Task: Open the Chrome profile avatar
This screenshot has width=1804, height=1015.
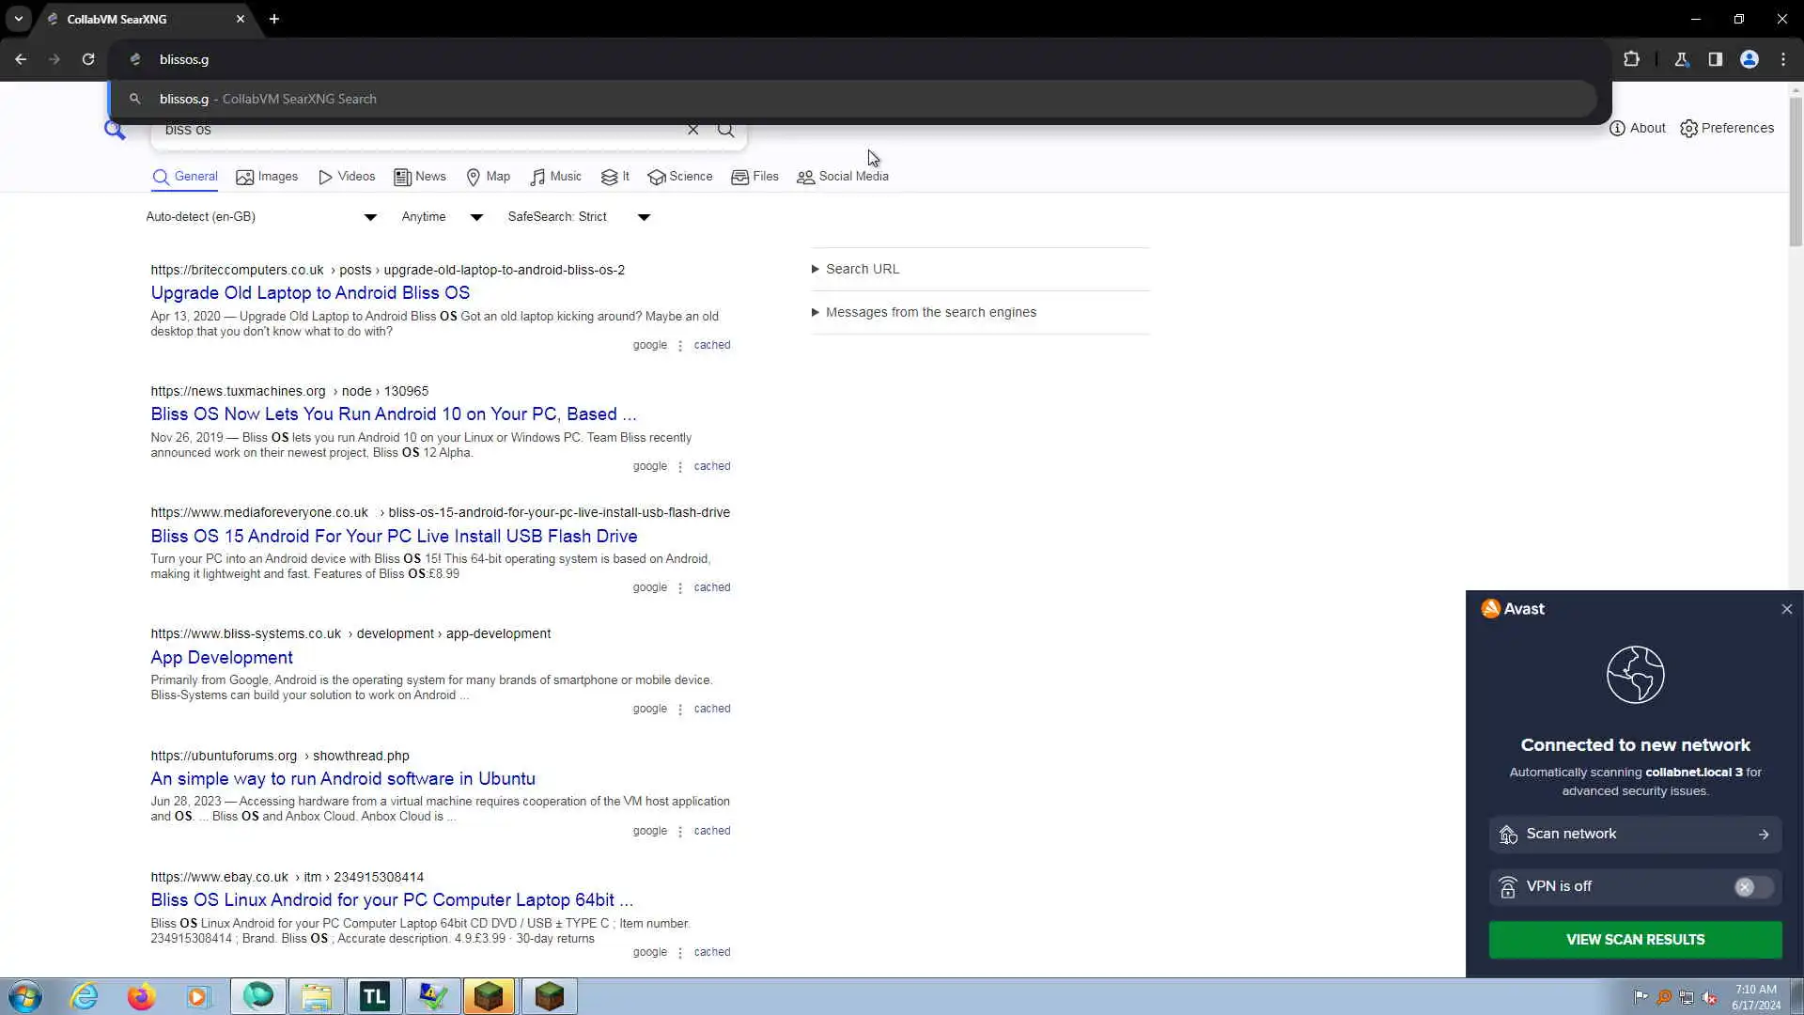Action: [x=1749, y=59]
